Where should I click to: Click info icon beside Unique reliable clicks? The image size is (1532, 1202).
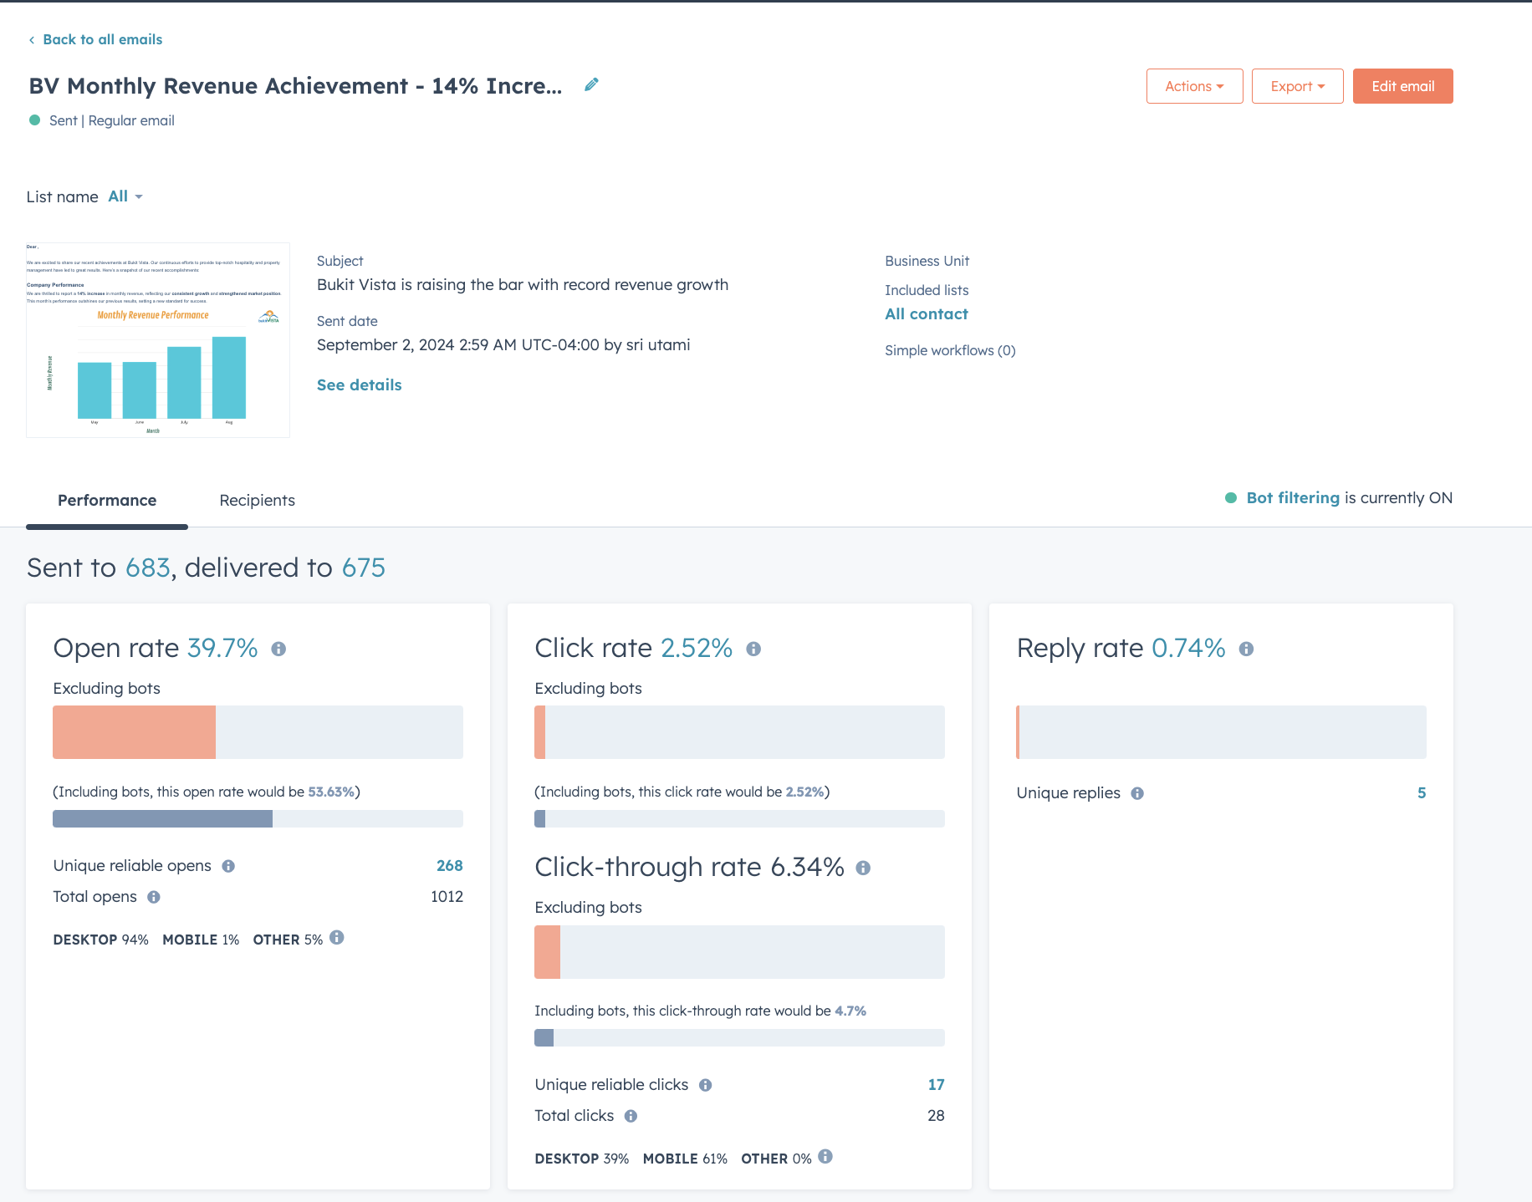(x=706, y=1085)
